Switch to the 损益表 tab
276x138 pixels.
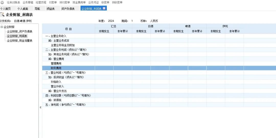tap(51, 9)
